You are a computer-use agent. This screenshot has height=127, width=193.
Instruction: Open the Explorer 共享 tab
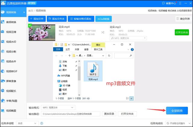(77, 50)
